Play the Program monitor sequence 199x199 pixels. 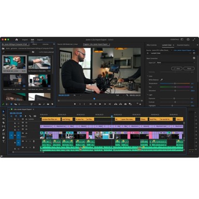[100, 104]
